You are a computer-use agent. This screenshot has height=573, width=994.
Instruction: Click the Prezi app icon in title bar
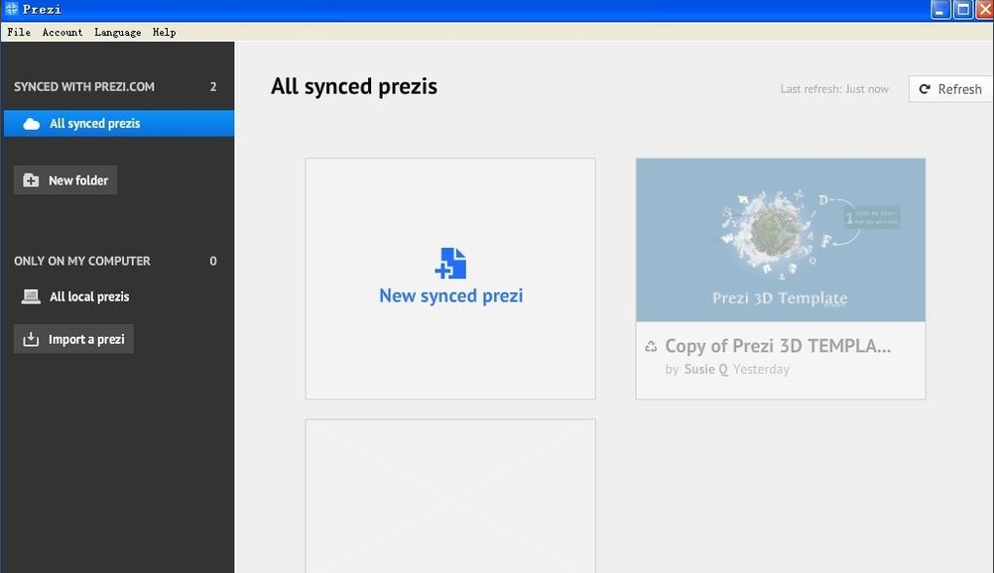pyautogui.click(x=12, y=9)
